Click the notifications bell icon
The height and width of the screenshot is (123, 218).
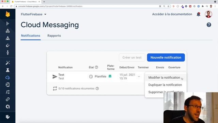point(198,14)
